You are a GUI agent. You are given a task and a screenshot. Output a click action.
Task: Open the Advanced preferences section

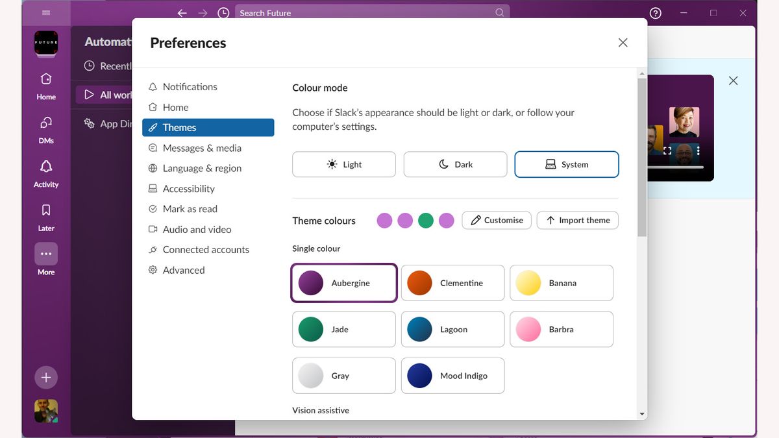184,270
